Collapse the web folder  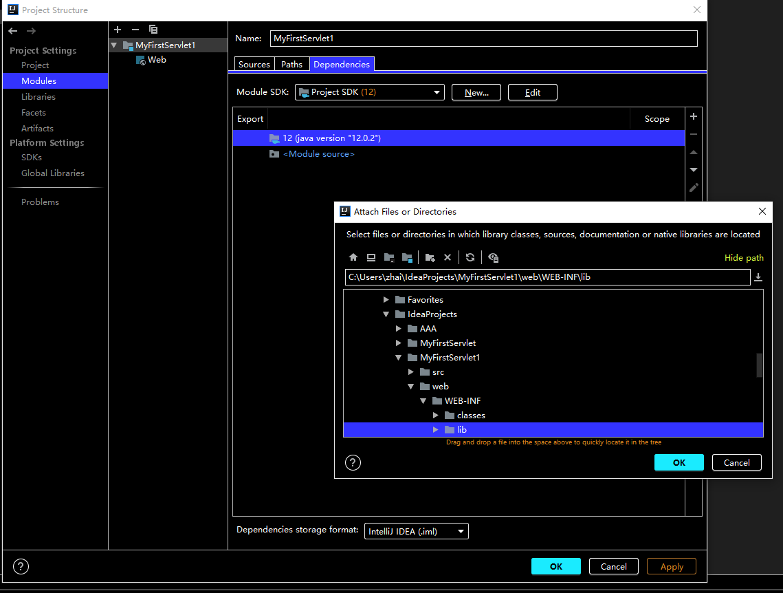tap(411, 387)
